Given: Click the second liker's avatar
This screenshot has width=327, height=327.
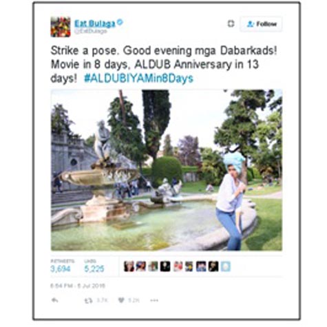Looking at the screenshot, I should (141, 266).
